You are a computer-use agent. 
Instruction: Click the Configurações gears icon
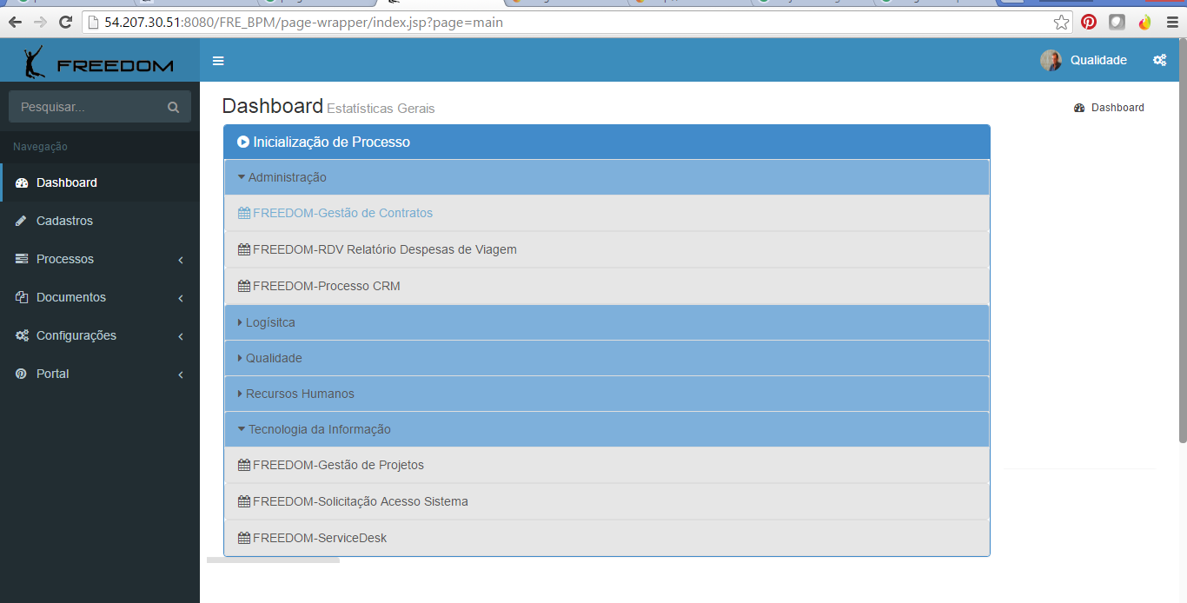coord(22,335)
